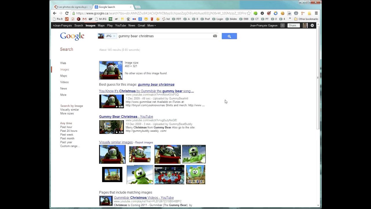Open the M-JFG bookmark
Image resolution: width=371 pixels, height=209 pixels.
(x=101, y=19)
